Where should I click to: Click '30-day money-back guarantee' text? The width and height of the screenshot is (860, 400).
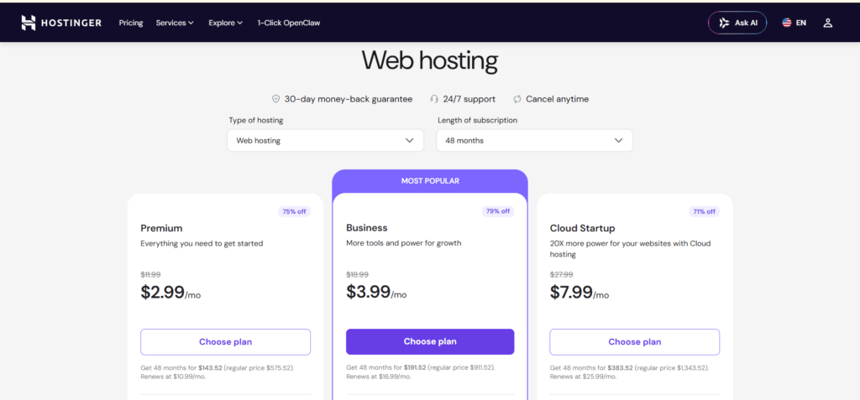click(349, 99)
